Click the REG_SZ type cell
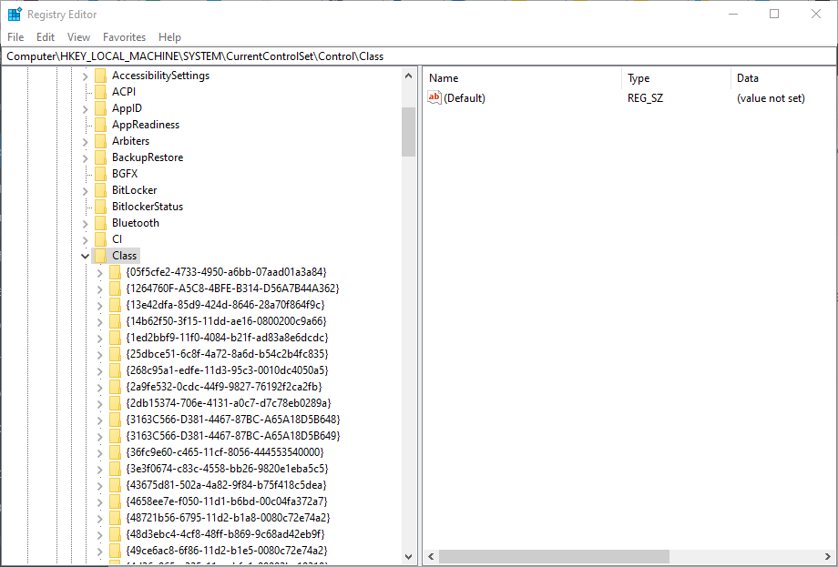Image resolution: width=838 pixels, height=567 pixels. pyautogui.click(x=645, y=98)
